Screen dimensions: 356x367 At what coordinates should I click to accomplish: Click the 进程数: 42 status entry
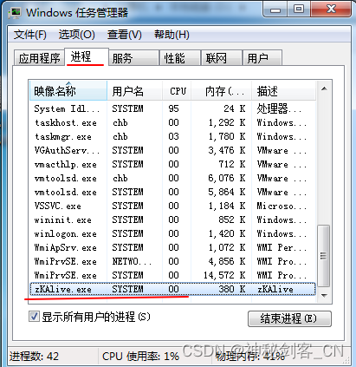click(34, 356)
